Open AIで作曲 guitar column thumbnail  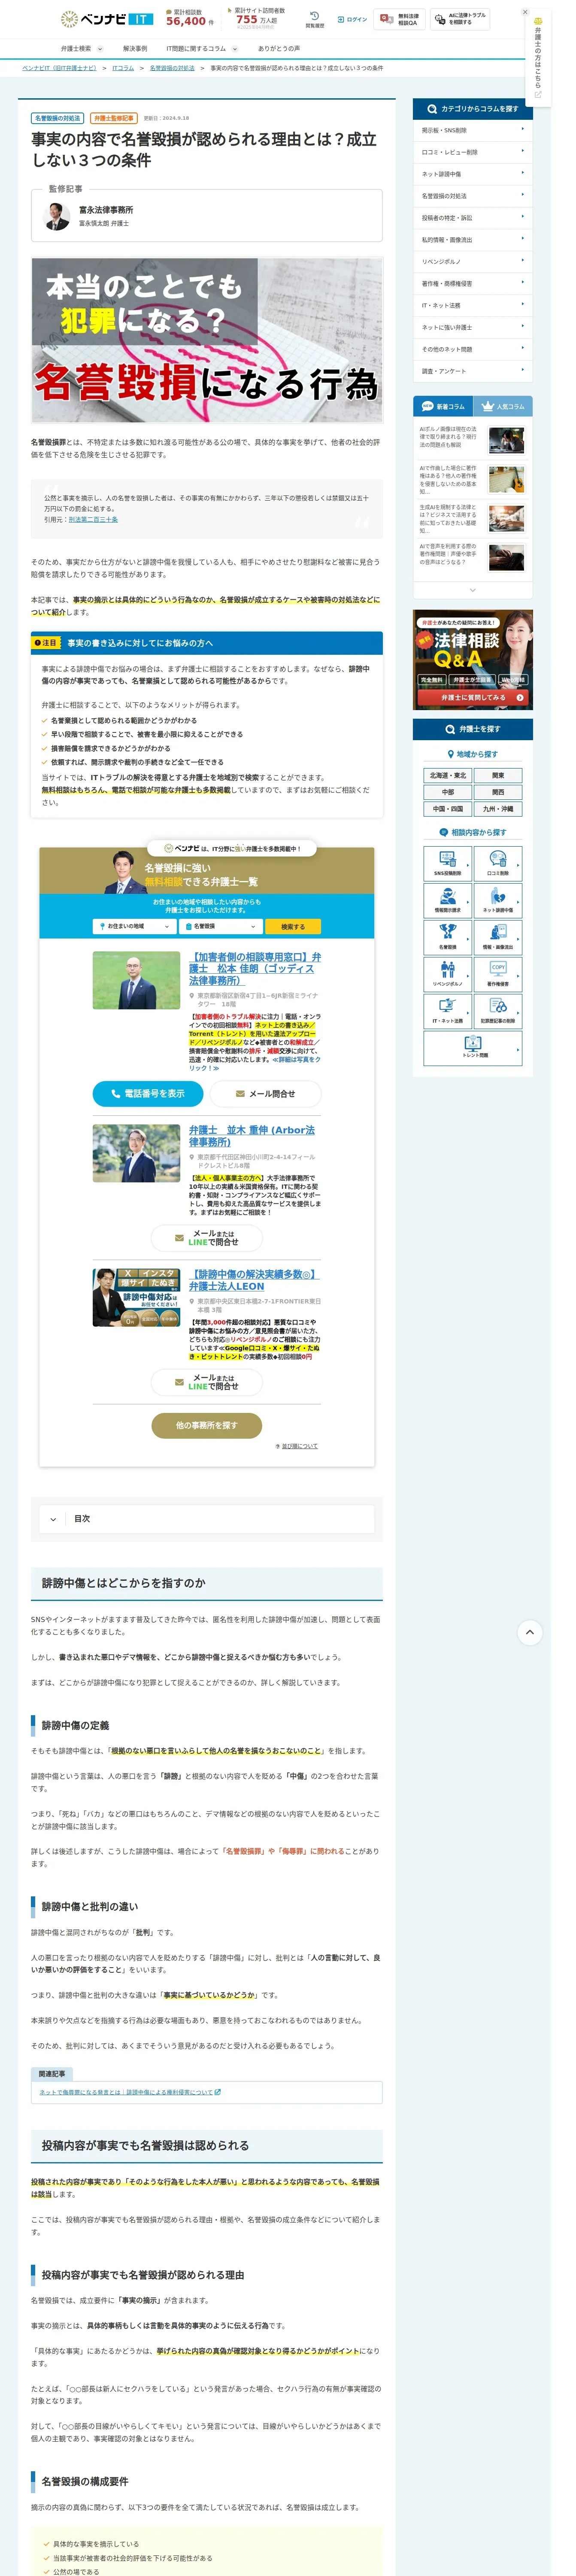point(506,479)
